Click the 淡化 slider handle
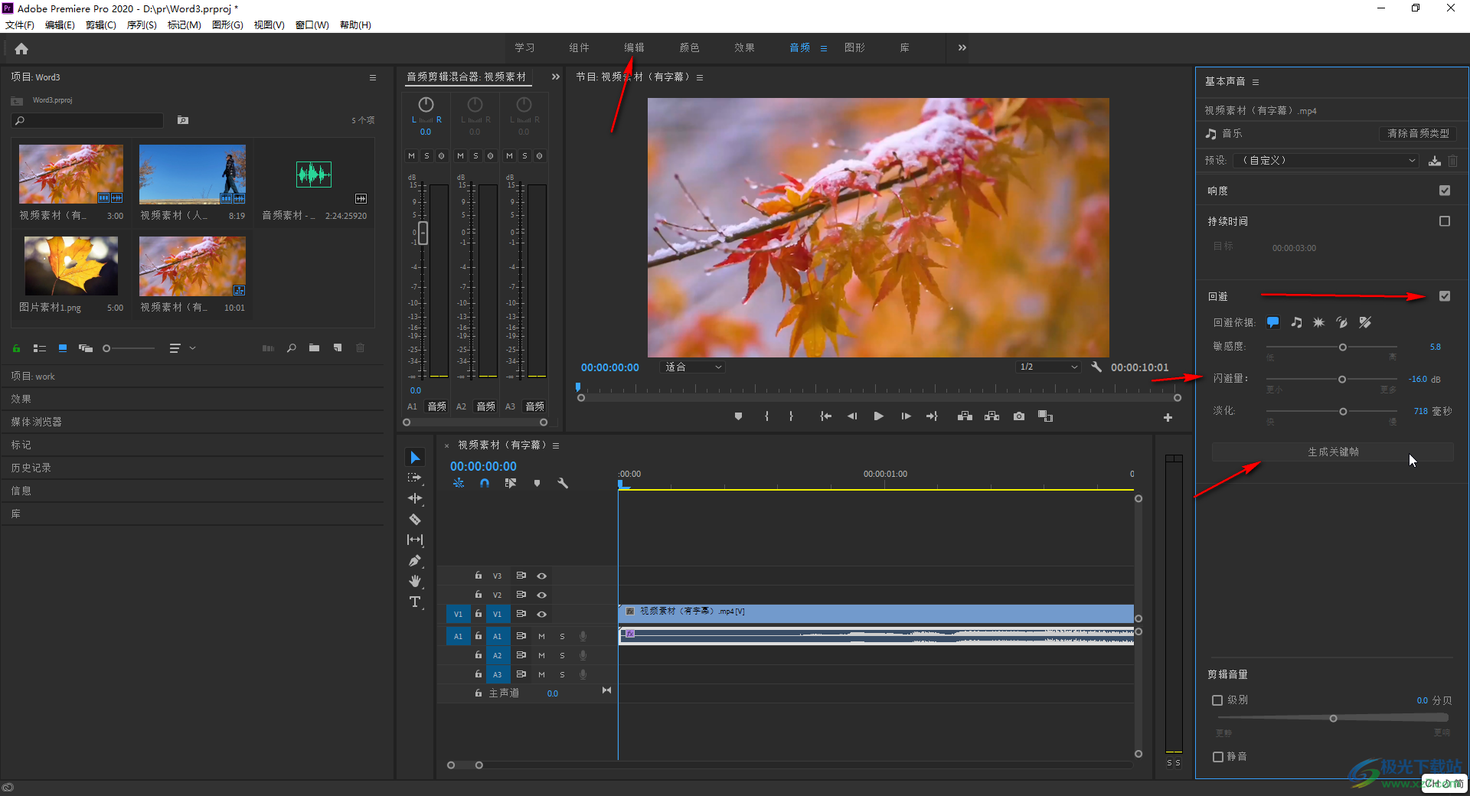1470x796 pixels. click(x=1343, y=412)
